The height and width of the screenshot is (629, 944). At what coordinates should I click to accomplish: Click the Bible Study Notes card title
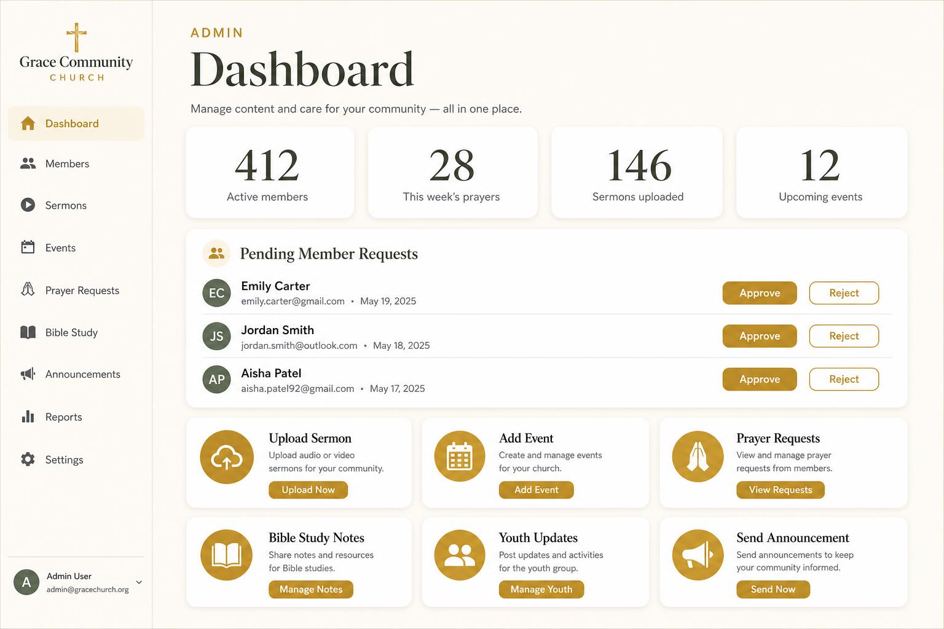pos(317,537)
